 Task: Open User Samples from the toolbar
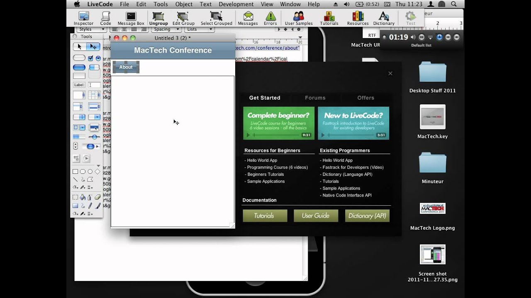click(299, 19)
